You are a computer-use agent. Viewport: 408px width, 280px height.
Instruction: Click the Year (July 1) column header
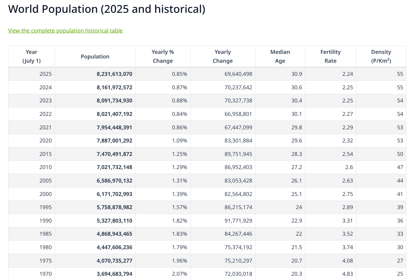(x=31, y=56)
